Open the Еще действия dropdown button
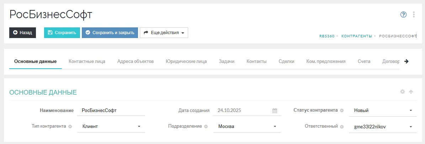Screen dimensions: 425x144 click(164, 33)
